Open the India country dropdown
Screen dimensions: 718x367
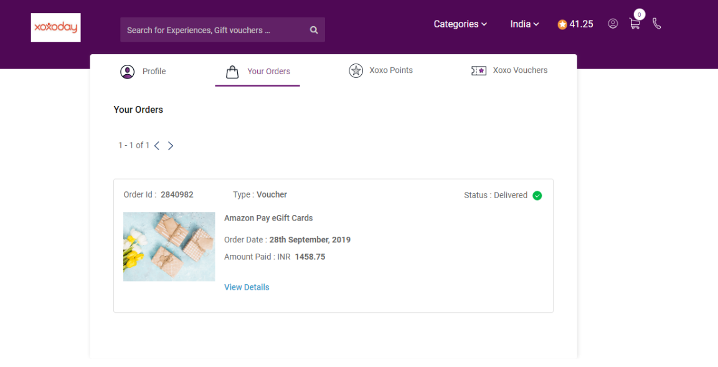[x=525, y=24]
